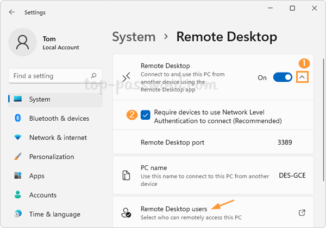Click the back arrow in Settings
This screenshot has width=326, height=228.
(x=12, y=12)
